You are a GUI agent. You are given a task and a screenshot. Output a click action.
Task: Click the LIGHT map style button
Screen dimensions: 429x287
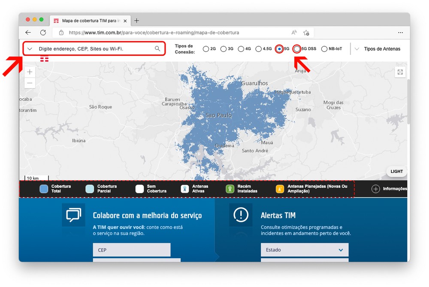(x=396, y=171)
